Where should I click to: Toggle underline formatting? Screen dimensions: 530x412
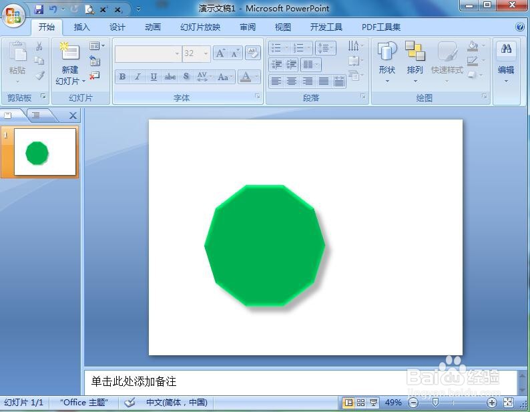click(154, 77)
